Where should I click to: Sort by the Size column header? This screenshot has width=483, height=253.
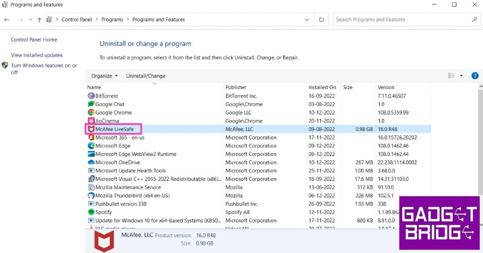coord(358,87)
